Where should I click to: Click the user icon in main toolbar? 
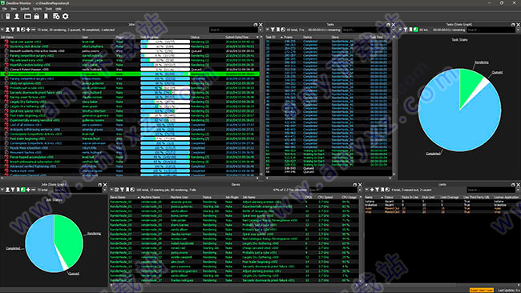click(17, 16)
